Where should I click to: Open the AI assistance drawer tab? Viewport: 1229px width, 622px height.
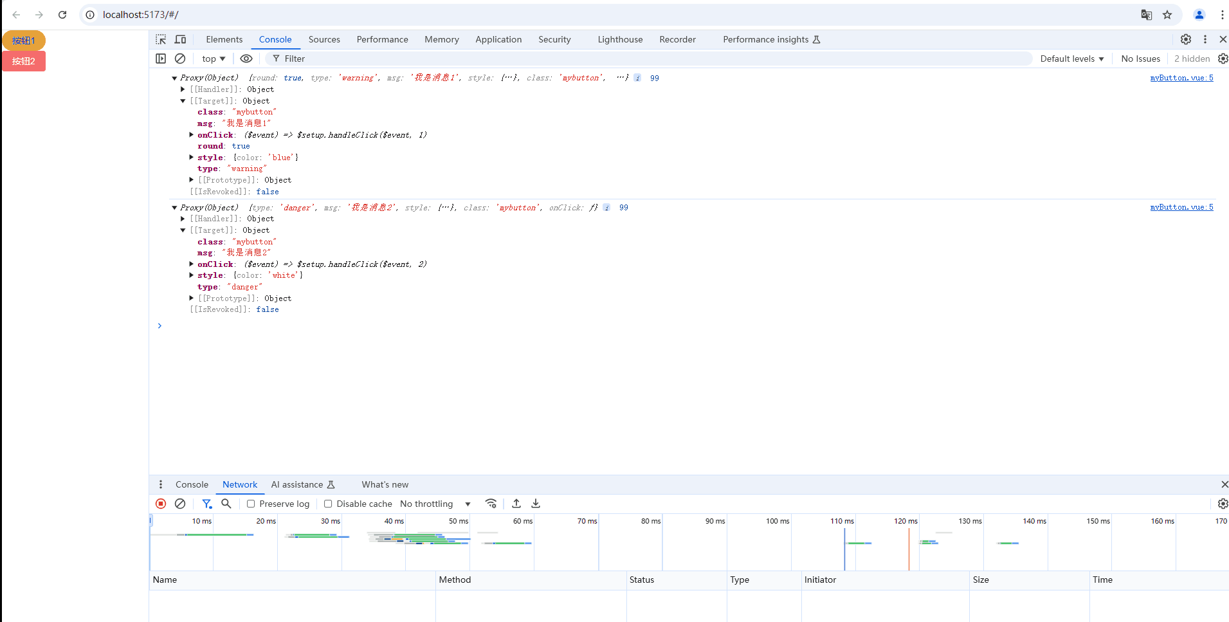coord(303,484)
